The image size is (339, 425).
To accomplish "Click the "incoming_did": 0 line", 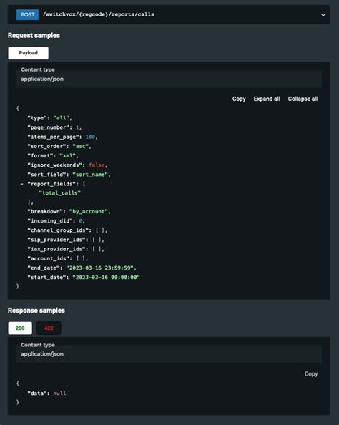I will tap(56, 221).
